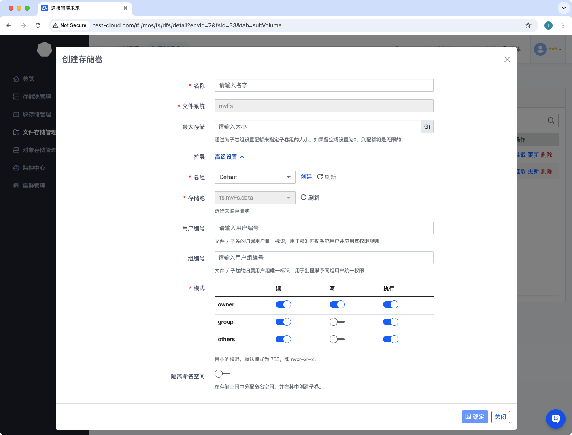Turn off others execute permission

[x=390, y=339]
